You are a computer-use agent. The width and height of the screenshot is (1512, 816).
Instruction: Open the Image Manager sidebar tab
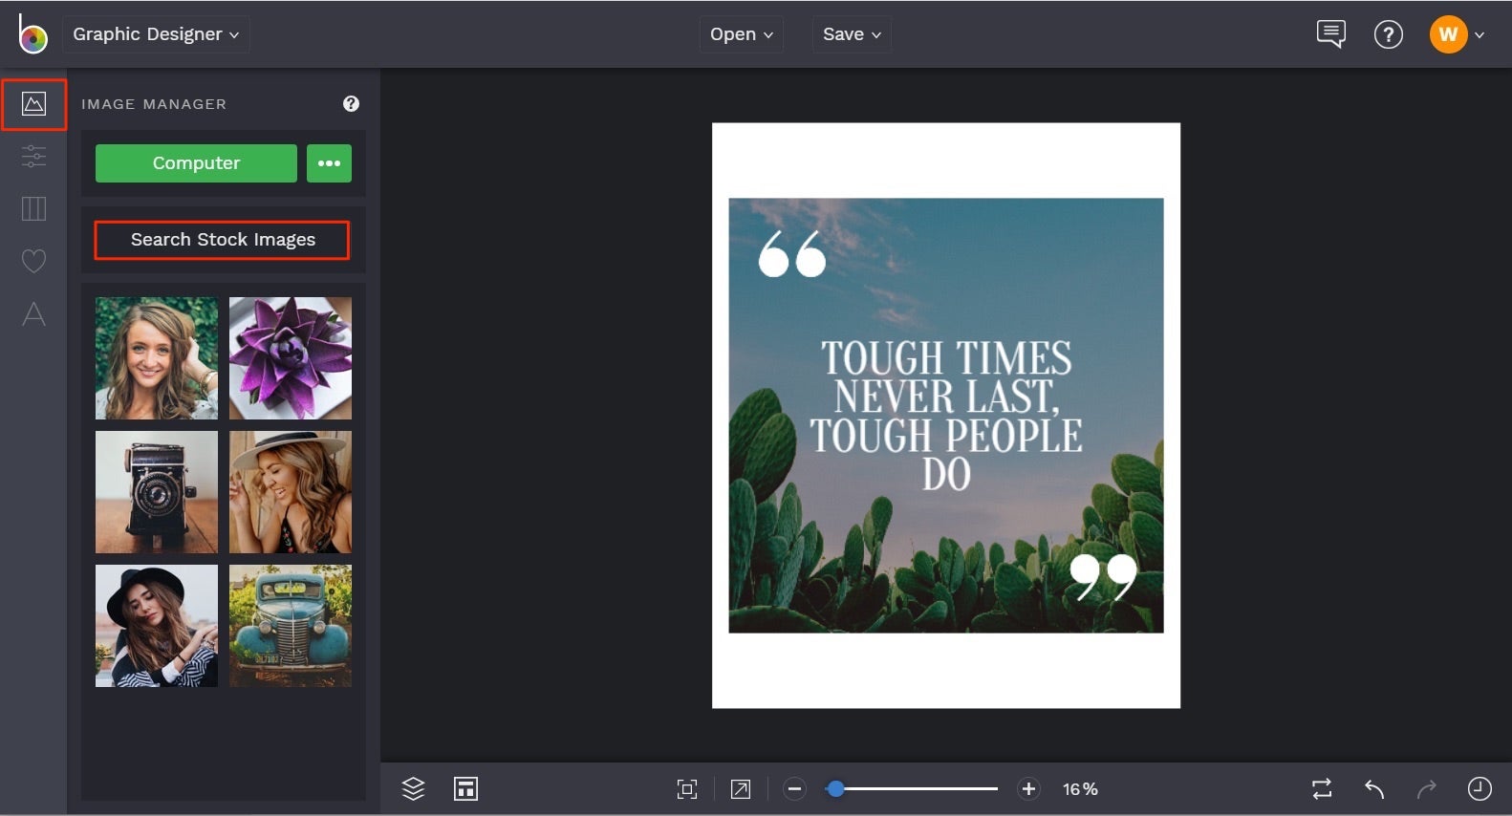click(33, 104)
